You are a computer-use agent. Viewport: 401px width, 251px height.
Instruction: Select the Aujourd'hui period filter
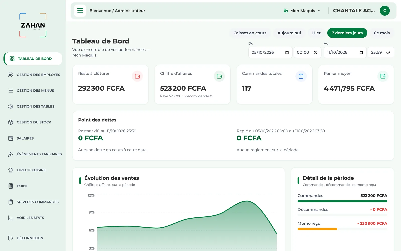289,33
